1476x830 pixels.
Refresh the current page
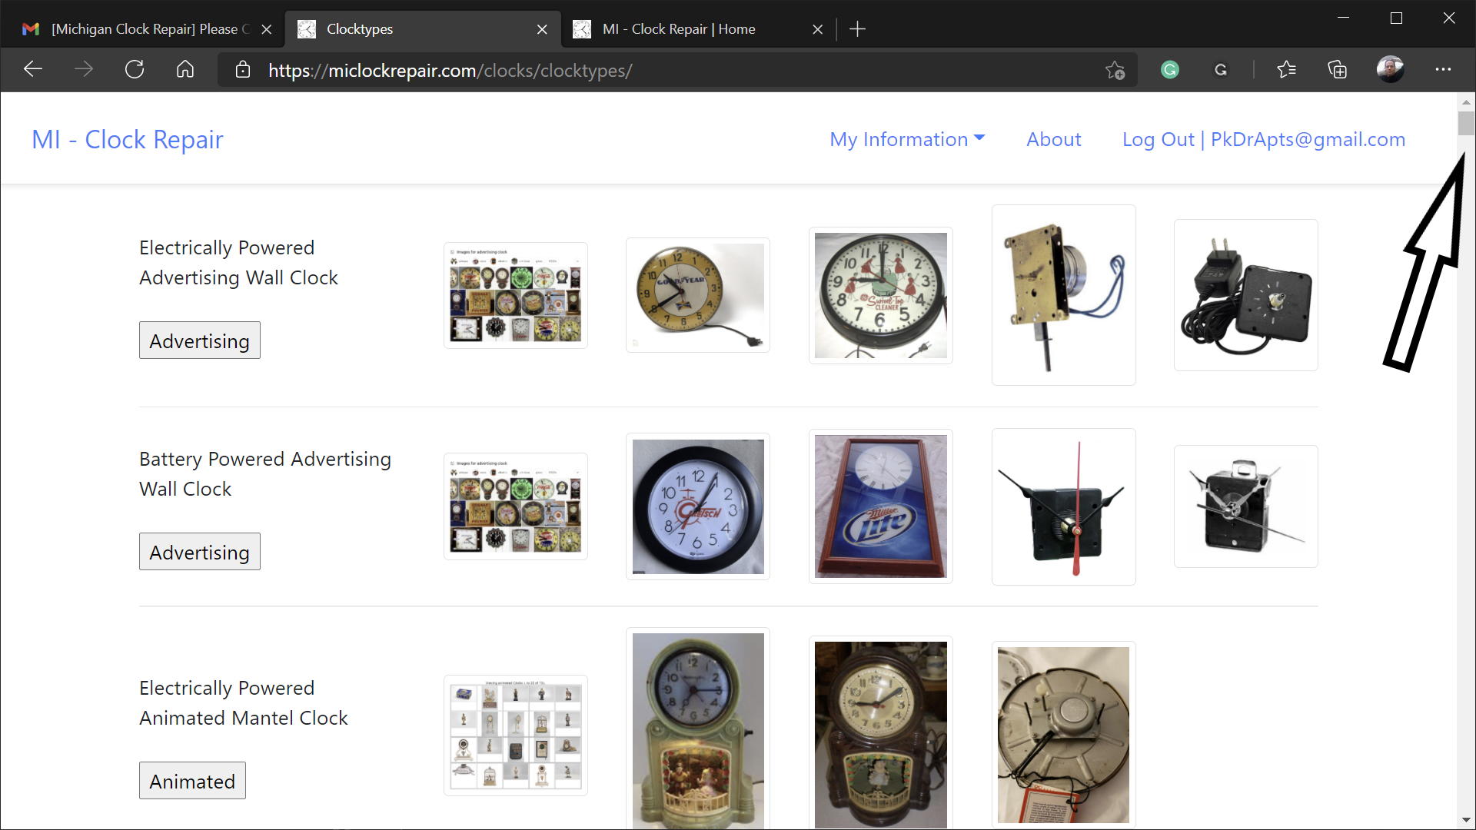coord(135,70)
